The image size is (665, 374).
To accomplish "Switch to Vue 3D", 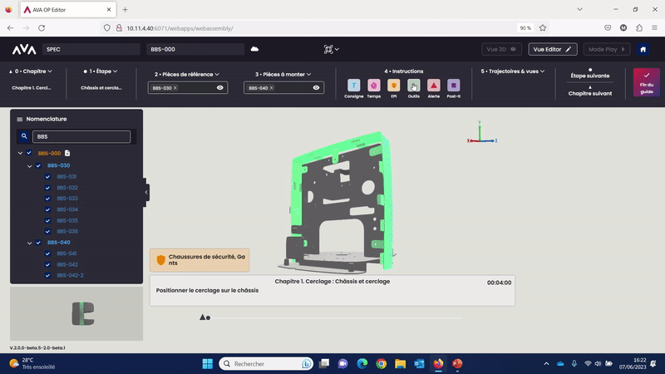I will click(x=501, y=49).
